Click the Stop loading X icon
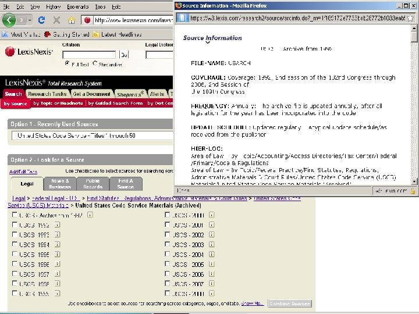Image resolution: width=419 pixels, height=314 pixels. [x=56, y=20]
